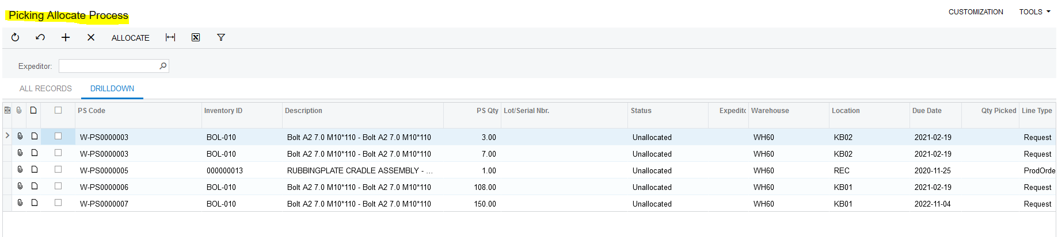Open note icon for W-PS0000007 row

(35, 203)
